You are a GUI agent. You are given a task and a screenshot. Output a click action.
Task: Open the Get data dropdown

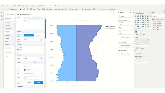[x=14, y=9]
